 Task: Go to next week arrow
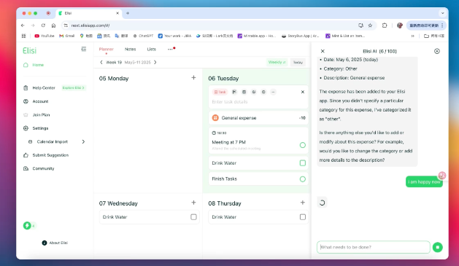click(x=155, y=62)
